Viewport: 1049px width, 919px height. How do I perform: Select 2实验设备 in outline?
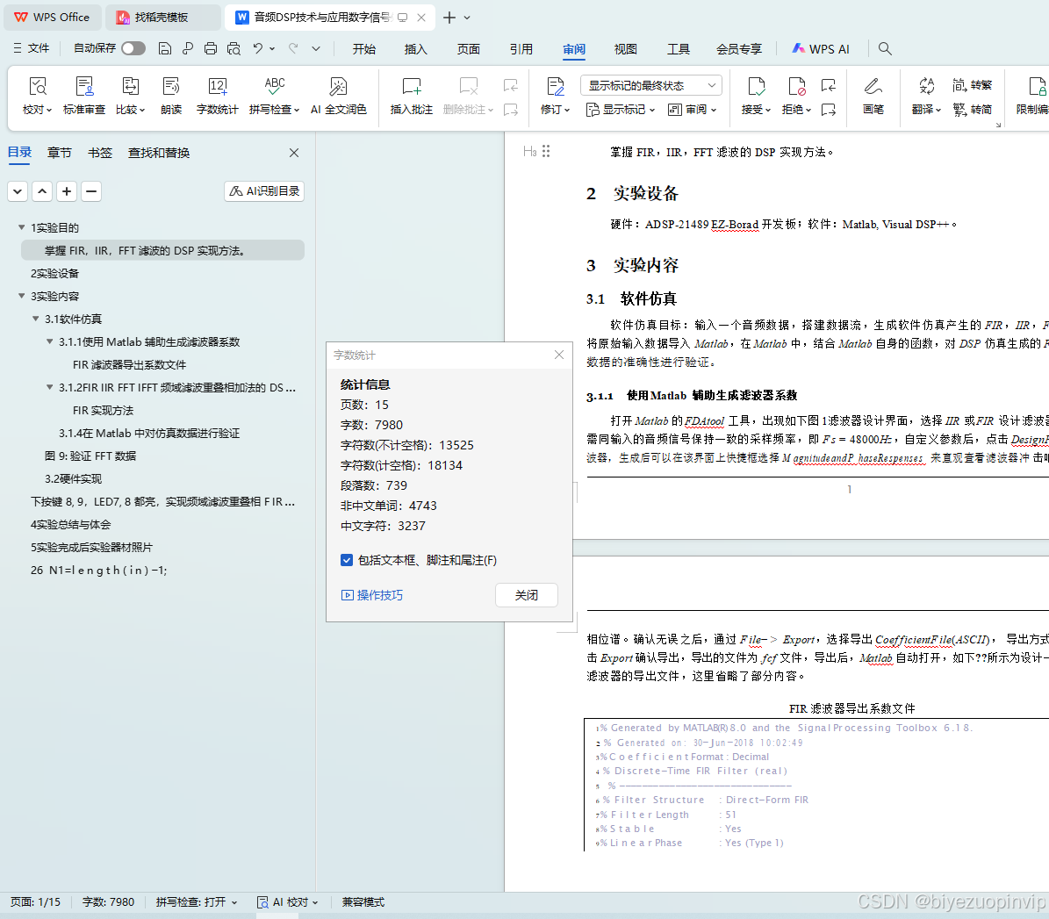pos(54,273)
